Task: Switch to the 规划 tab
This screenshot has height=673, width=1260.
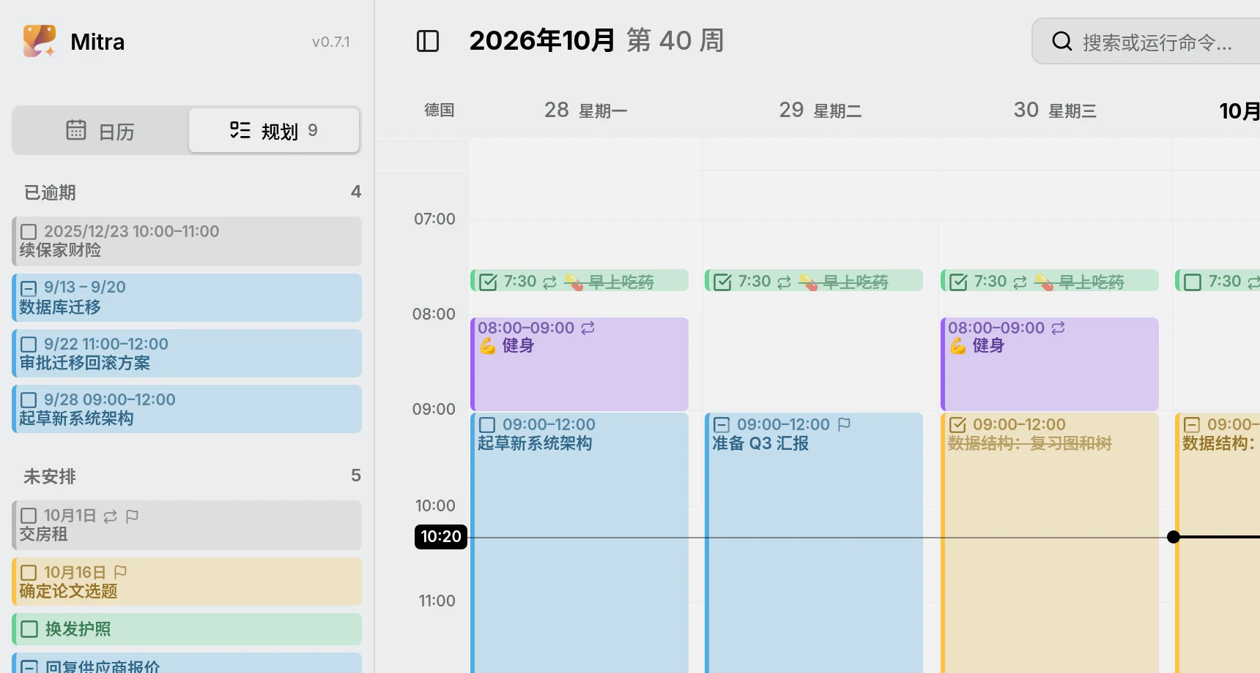Action: pos(274,130)
